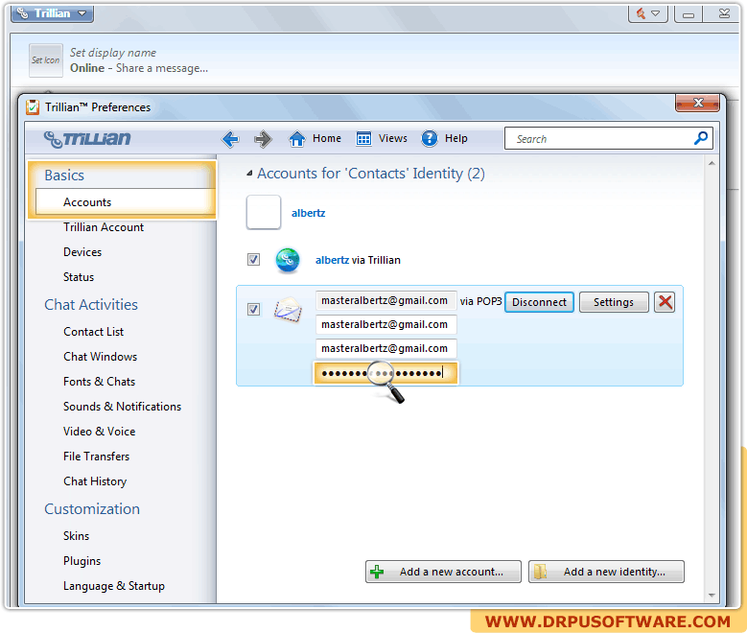Image resolution: width=747 pixels, height=633 pixels.
Task: Click the scrollbar up arrow
Action: click(712, 163)
